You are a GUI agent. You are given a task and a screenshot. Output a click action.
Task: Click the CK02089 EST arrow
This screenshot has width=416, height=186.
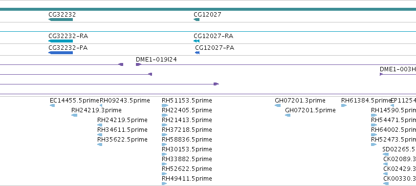(386, 164)
